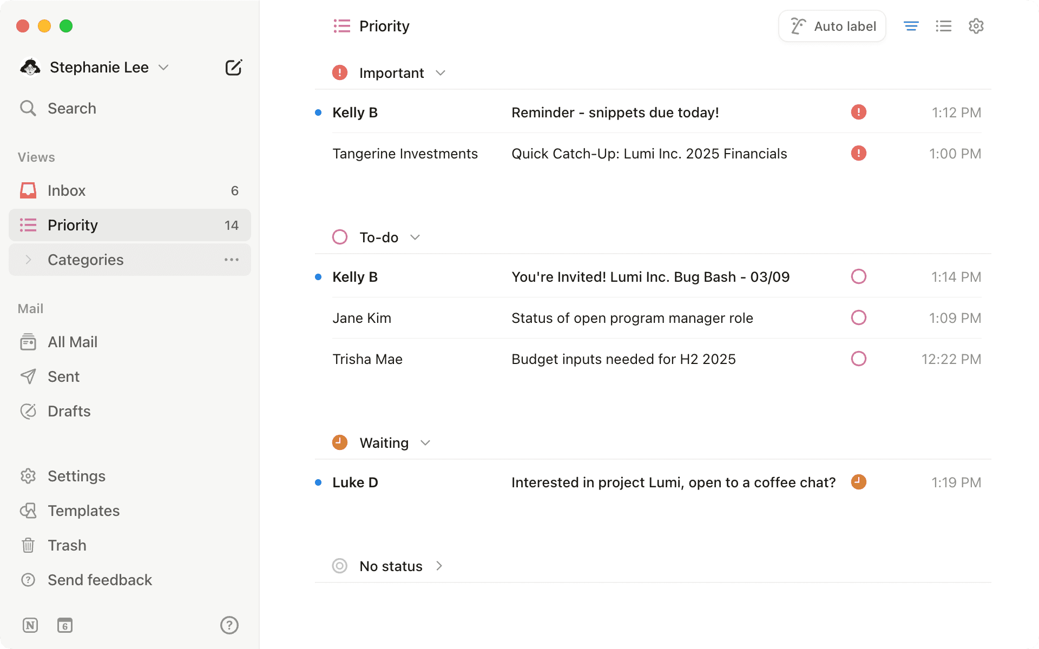The width and height of the screenshot is (1039, 649).
Task: Open the Categories options menu
Action: point(232,260)
